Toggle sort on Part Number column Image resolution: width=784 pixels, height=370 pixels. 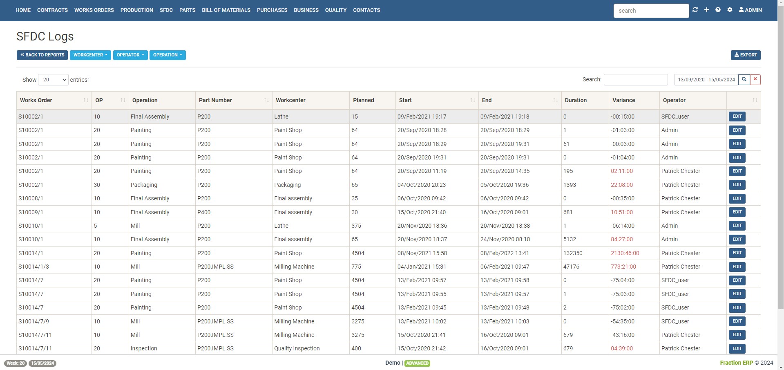[x=266, y=100]
